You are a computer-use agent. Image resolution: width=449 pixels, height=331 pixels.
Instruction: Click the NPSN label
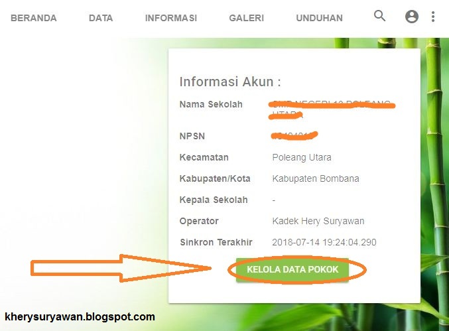click(192, 136)
